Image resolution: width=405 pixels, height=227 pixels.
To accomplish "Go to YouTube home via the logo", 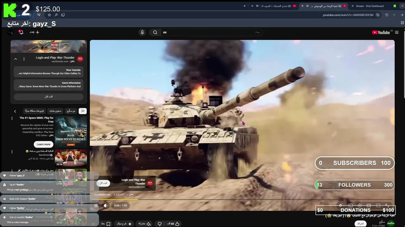I will click(381, 32).
